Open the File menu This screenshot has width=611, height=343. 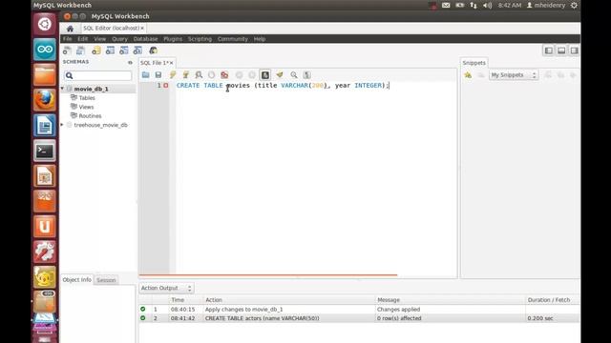click(68, 39)
